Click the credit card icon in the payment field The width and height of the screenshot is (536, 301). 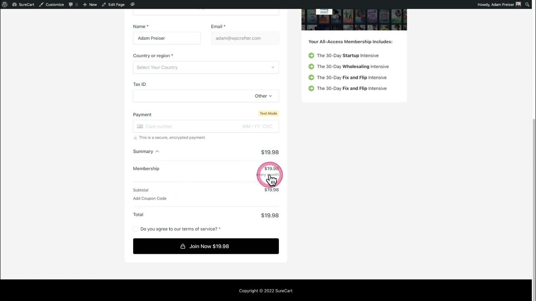tap(140, 126)
